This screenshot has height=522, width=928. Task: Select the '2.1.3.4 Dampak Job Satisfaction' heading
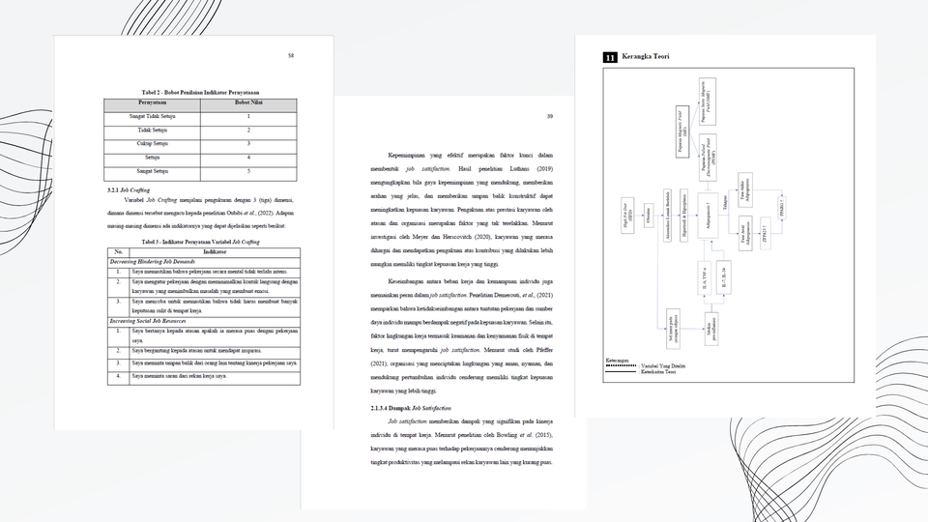[x=411, y=408]
